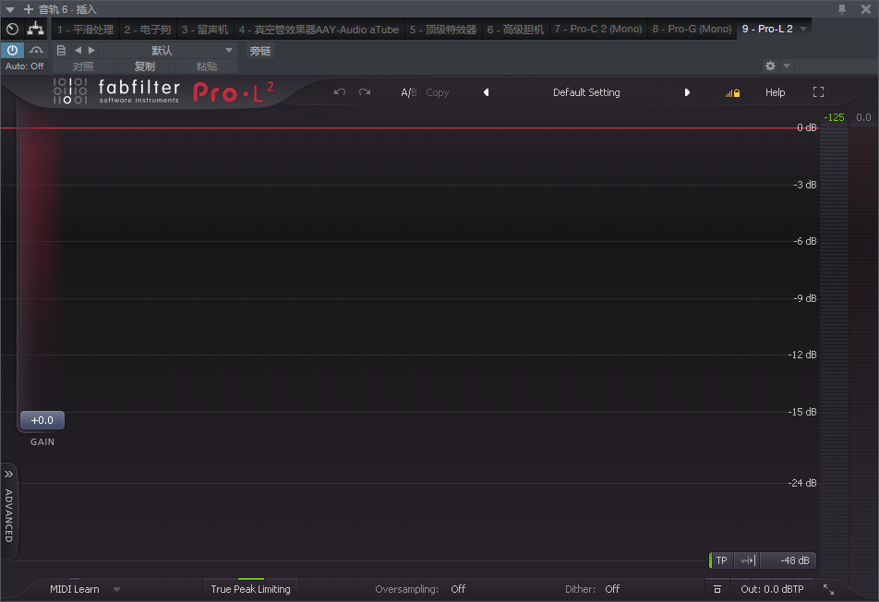This screenshot has height=602, width=879.
Task: Switch to the AAY-Audio aTube tab
Action: coord(319,30)
